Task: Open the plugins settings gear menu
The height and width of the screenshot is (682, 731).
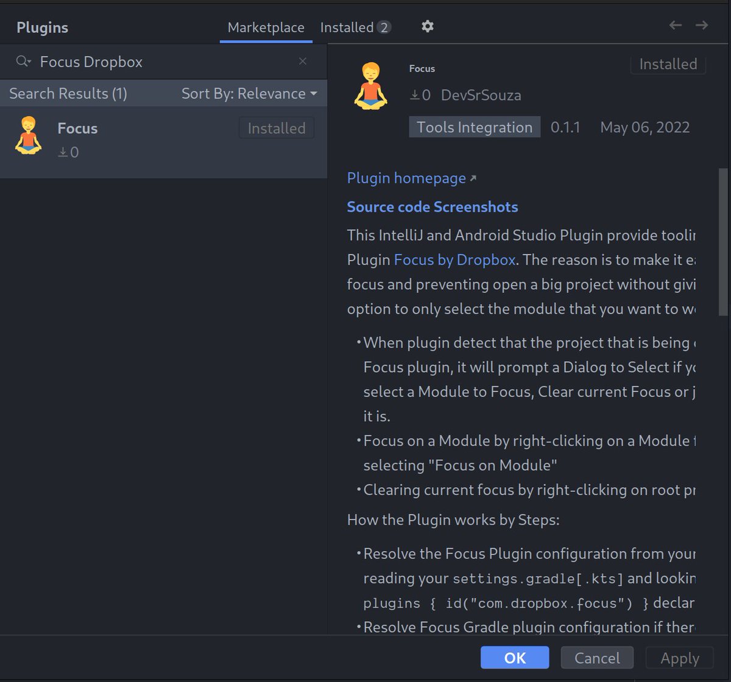Action: coord(428,26)
